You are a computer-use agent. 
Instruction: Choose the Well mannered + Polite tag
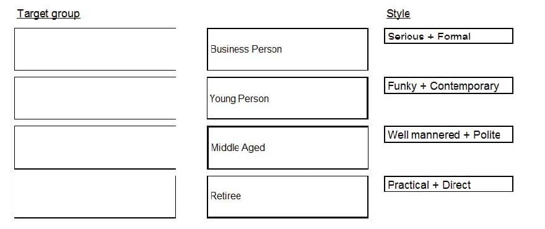[x=448, y=134]
